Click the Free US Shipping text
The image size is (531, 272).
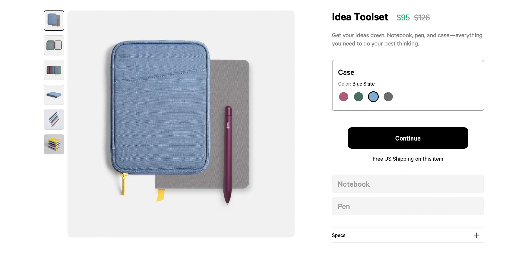(x=408, y=159)
